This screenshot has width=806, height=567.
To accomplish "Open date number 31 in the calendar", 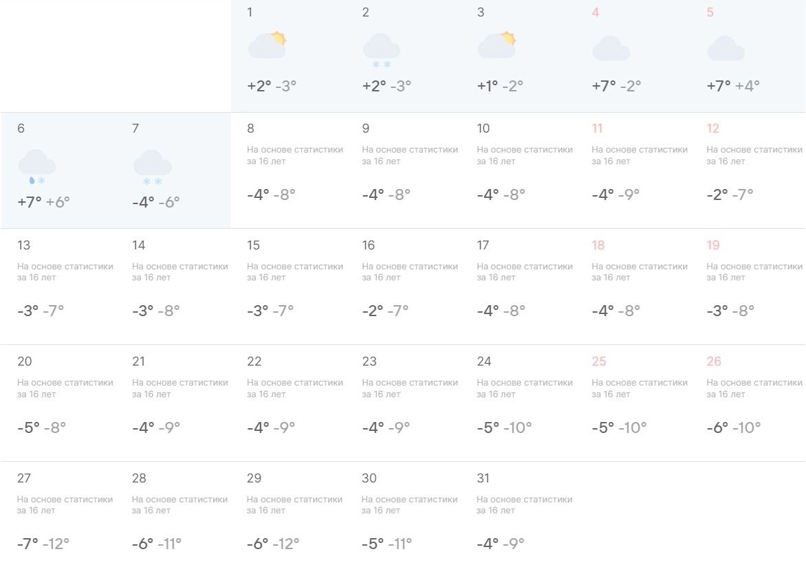I will 483,478.
